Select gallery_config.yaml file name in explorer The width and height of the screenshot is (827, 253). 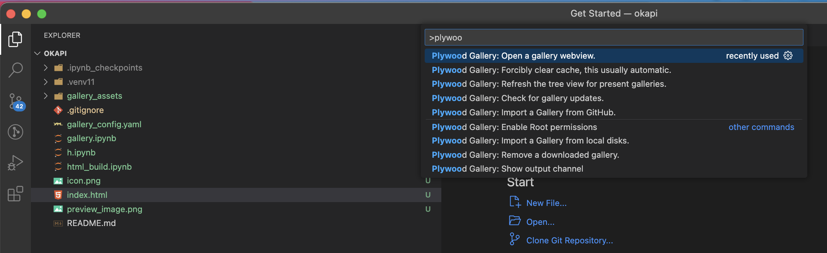pyautogui.click(x=104, y=124)
